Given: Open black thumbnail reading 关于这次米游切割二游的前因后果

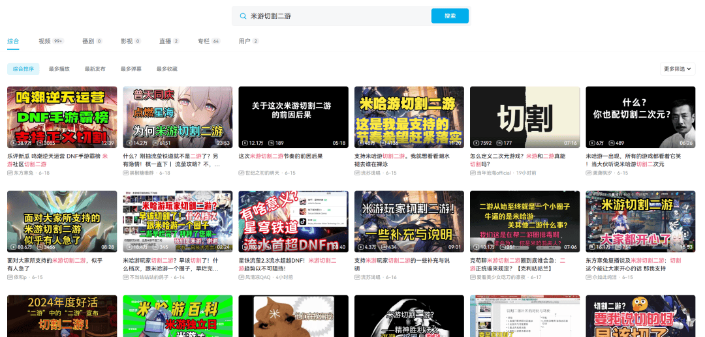Looking at the screenshot, I should click(x=294, y=117).
